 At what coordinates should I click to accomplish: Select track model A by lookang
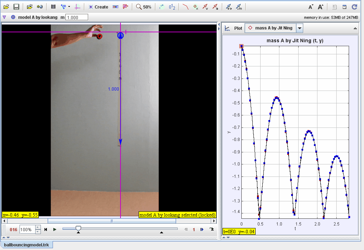[34, 17]
